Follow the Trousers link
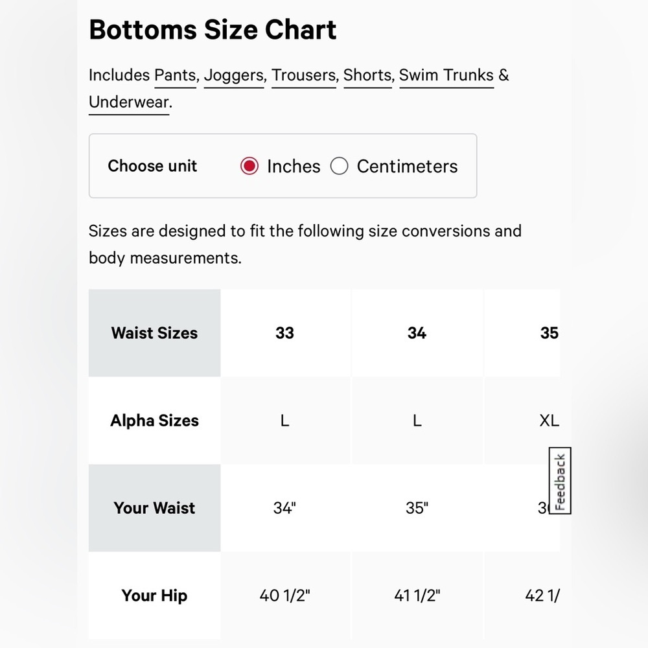The height and width of the screenshot is (648, 648). pyautogui.click(x=304, y=76)
